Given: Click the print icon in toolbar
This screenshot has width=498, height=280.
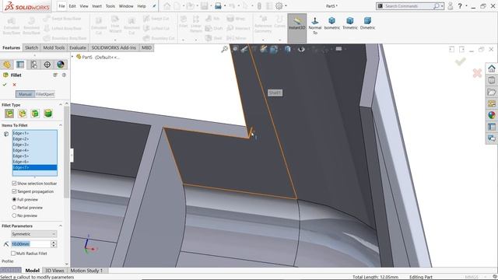Looking at the screenshot, I should [x=218, y=5].
